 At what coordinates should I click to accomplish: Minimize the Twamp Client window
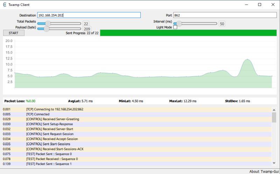(247, 5)
